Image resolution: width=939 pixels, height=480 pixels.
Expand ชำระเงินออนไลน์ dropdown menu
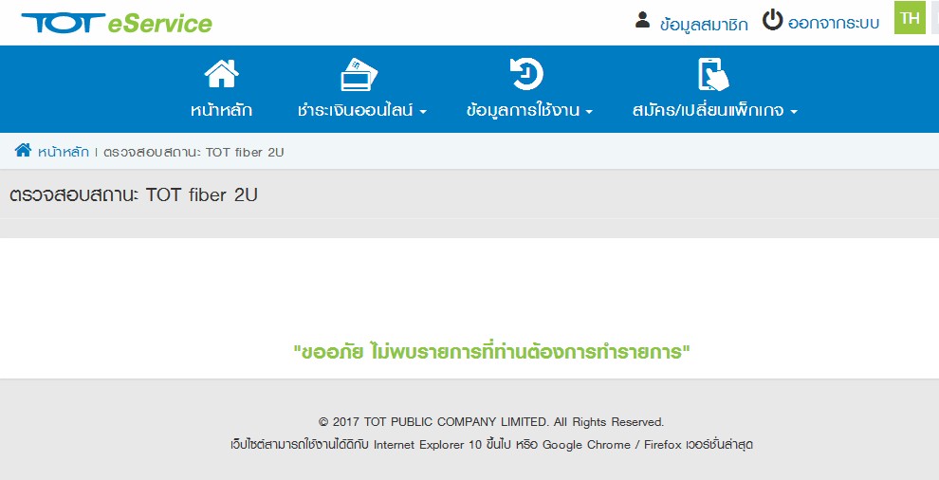point(361,110)
